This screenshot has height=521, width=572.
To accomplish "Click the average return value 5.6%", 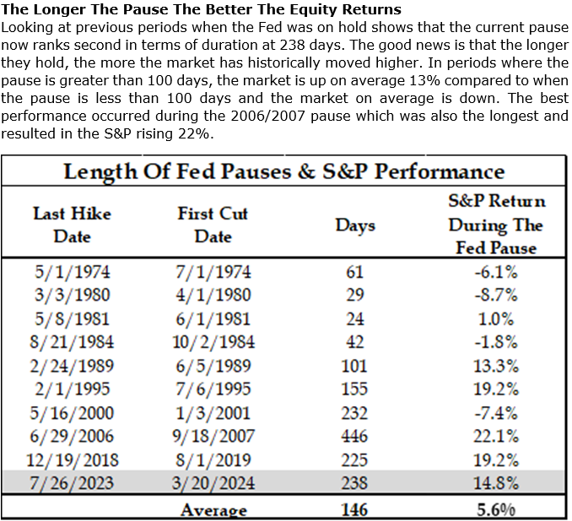I will click(x=494, y=509).
